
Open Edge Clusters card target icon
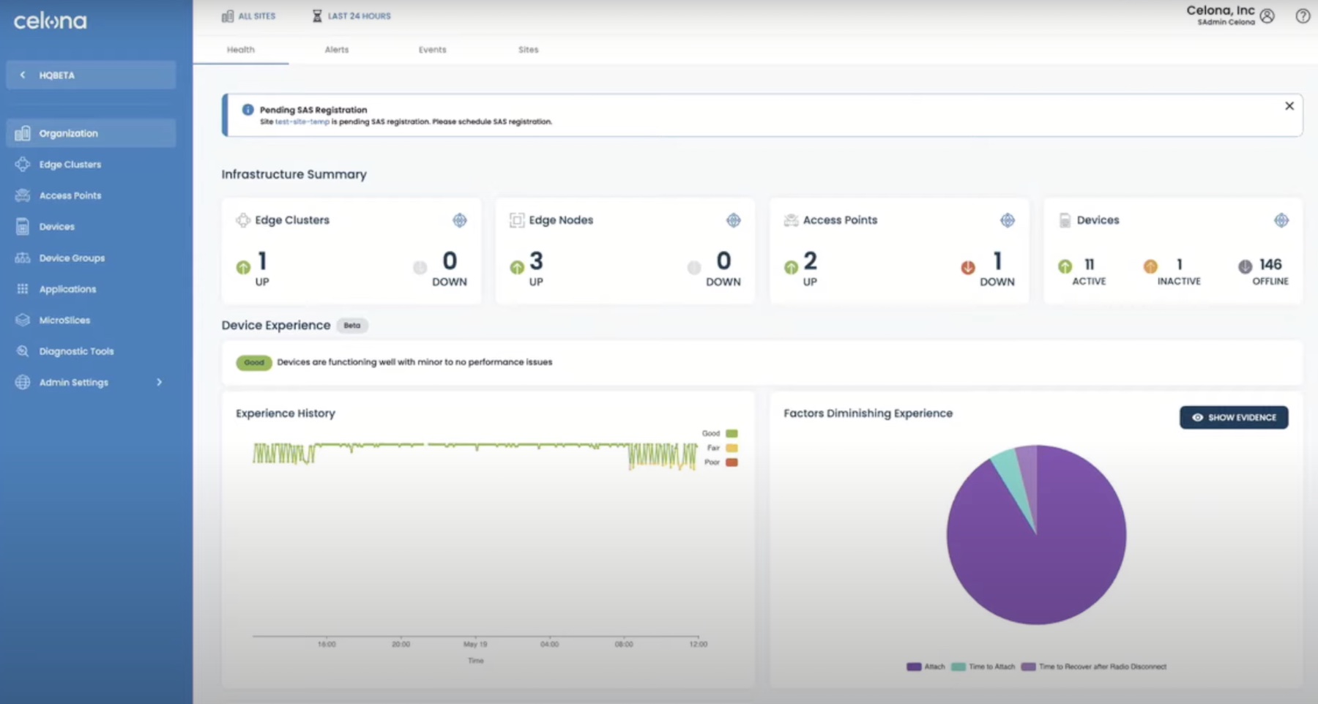[x=460, y=220]
